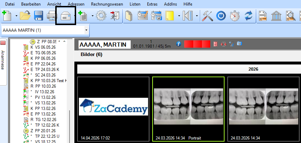This screenshot has width=301, height=143.
Task: Click the envelope mail icon in toolbar
Action: tap(66, 16)
